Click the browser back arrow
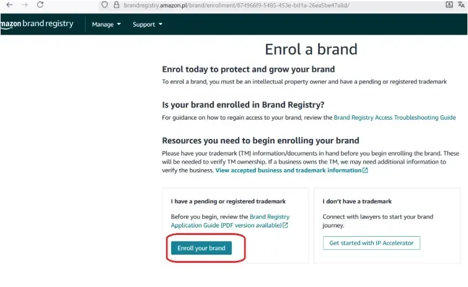 coord(9,4)
